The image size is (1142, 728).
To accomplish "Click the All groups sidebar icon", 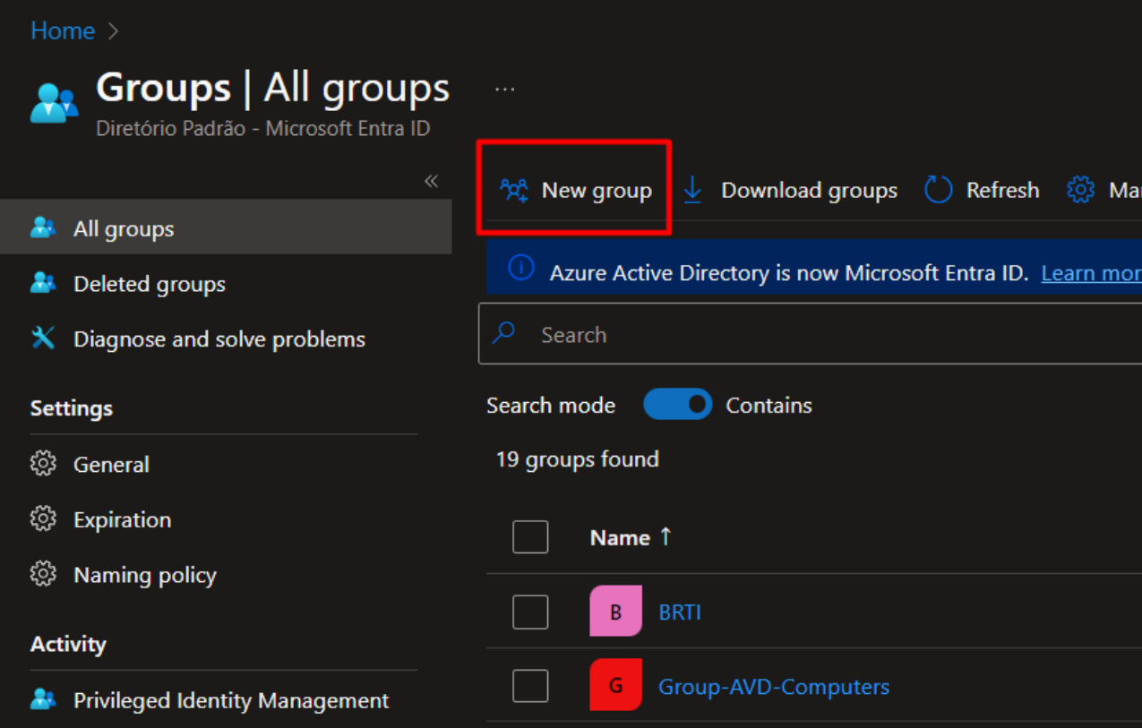I will (42, 227).
